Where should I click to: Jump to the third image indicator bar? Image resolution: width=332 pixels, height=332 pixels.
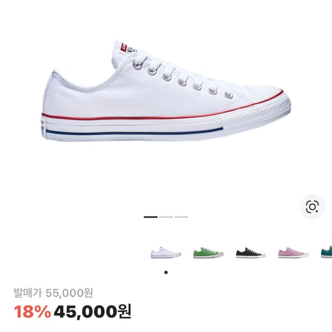pyautogui.click(x=182, y=217)
